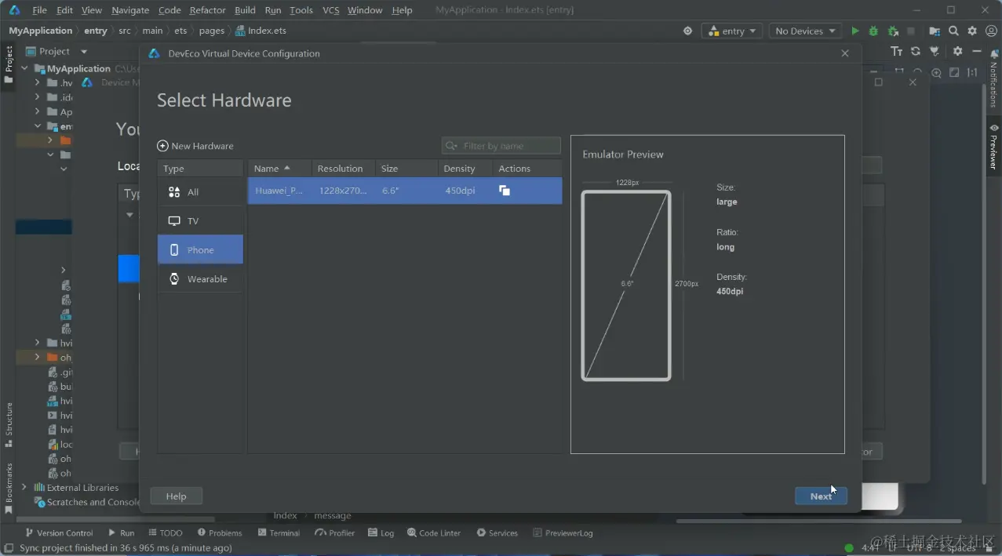1002x556 pixels.
Task: Select the Huawei_P... phone hardware row
Action: [405, 191]
